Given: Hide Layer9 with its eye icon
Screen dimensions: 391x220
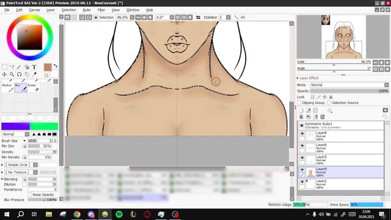Looking at the screenshot, I should [x=302, y=170].
